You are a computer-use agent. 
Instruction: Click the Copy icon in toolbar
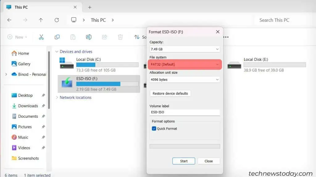tap(57, 37)
